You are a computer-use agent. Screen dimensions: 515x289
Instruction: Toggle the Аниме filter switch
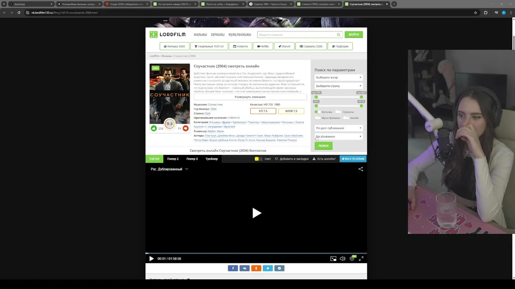tap(346, 118)
